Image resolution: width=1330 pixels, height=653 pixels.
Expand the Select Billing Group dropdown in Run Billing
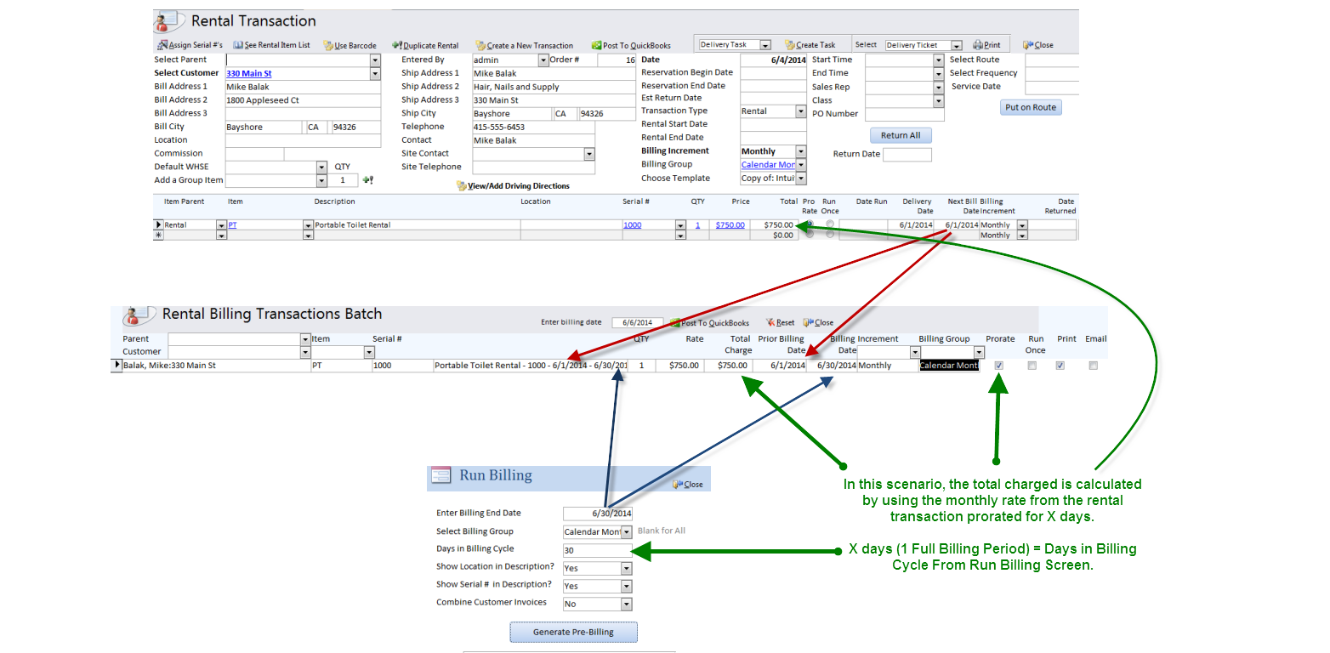(x=627, y=532)
